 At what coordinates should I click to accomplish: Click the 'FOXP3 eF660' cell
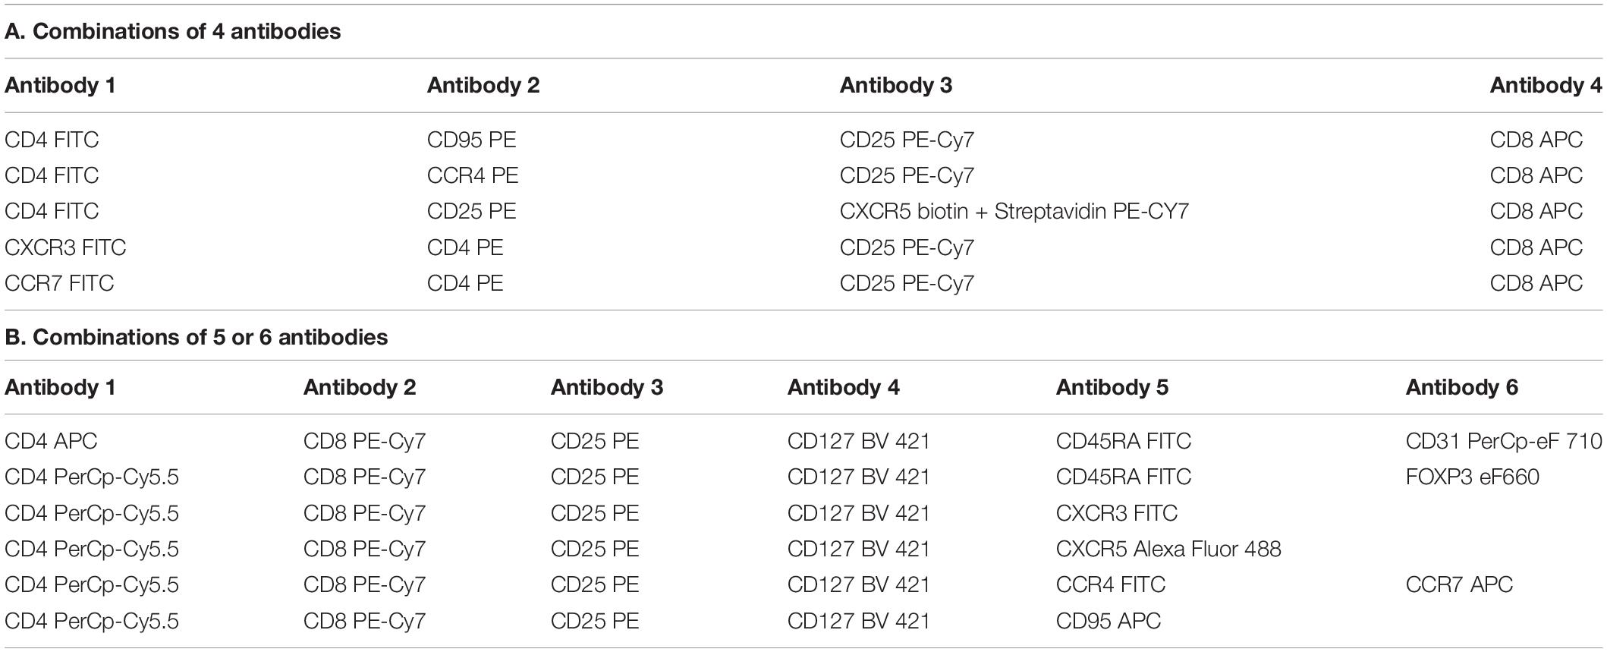tap(1473, 477)
